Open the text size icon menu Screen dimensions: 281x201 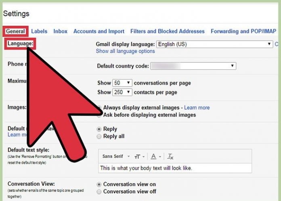coord(140,156)
